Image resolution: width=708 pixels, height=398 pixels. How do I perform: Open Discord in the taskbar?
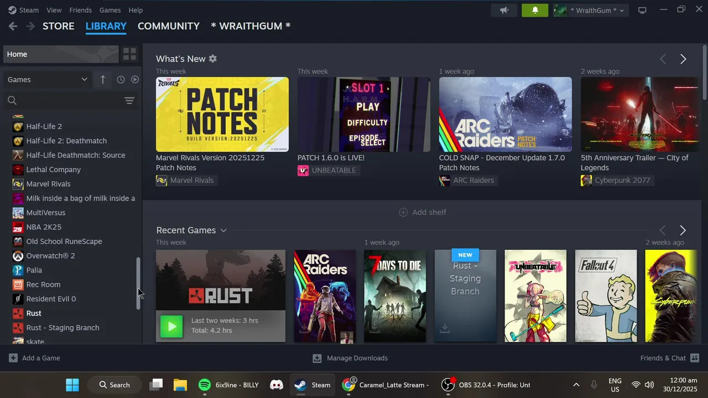tap(277, 385)
